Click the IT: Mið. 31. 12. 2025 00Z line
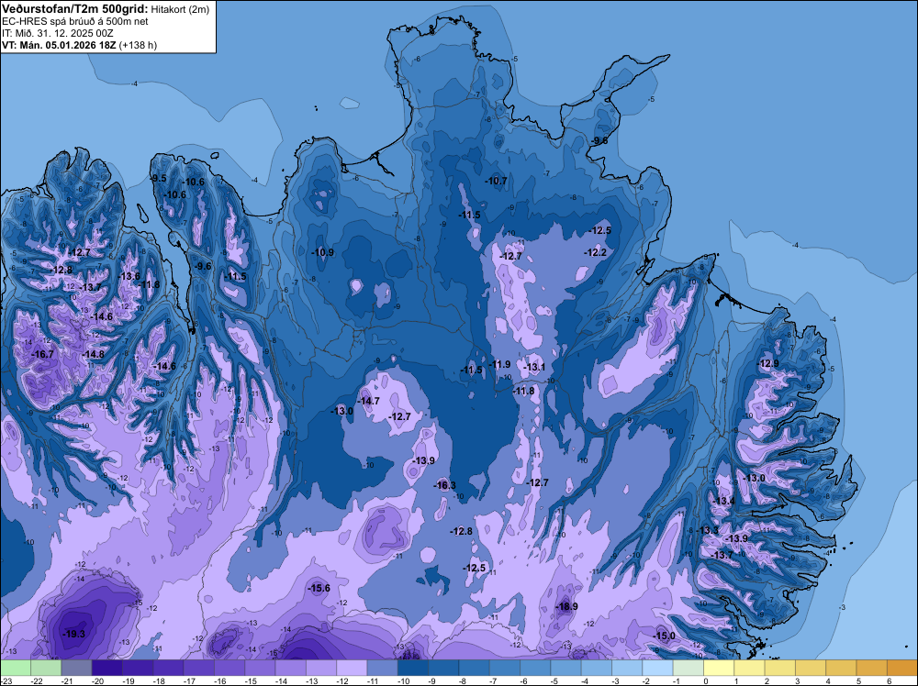The height and width of the screenshot is (686, 918). (x=58, y=33)
